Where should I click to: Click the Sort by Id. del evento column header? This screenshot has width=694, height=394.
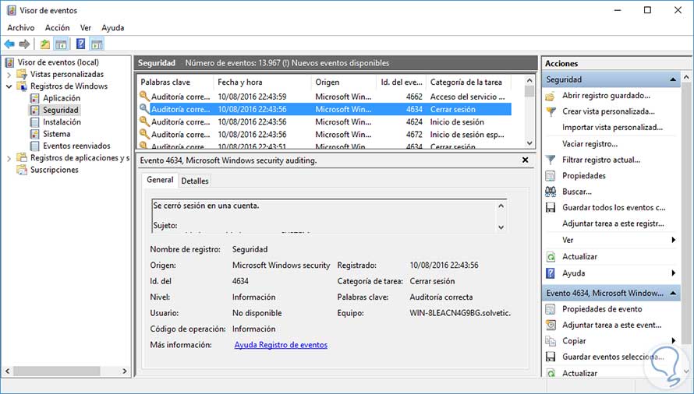pyautogui.click(x=402, y=83)
